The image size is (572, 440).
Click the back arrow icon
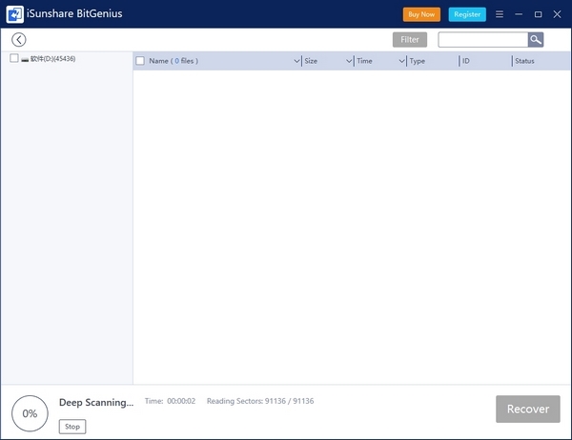pos(19,39)
